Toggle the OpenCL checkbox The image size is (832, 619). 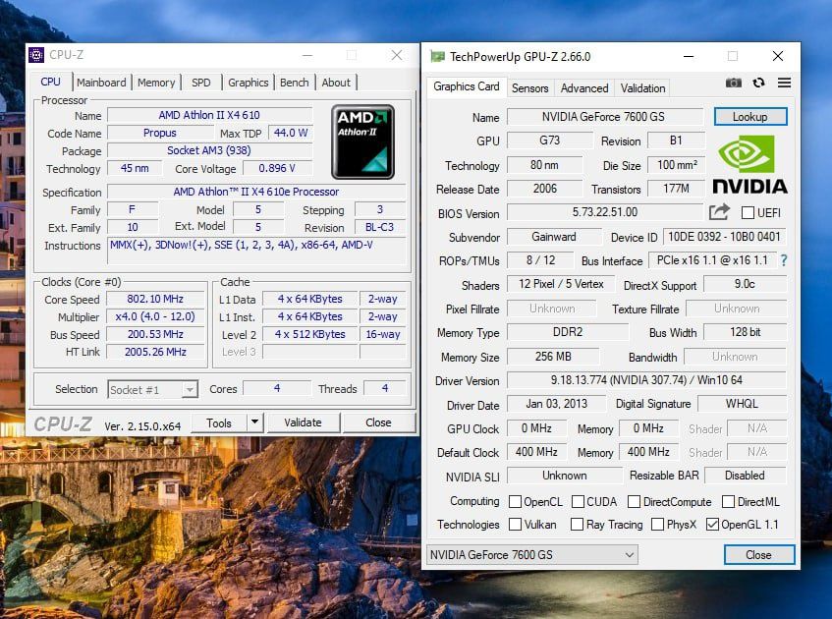(515, 502)
